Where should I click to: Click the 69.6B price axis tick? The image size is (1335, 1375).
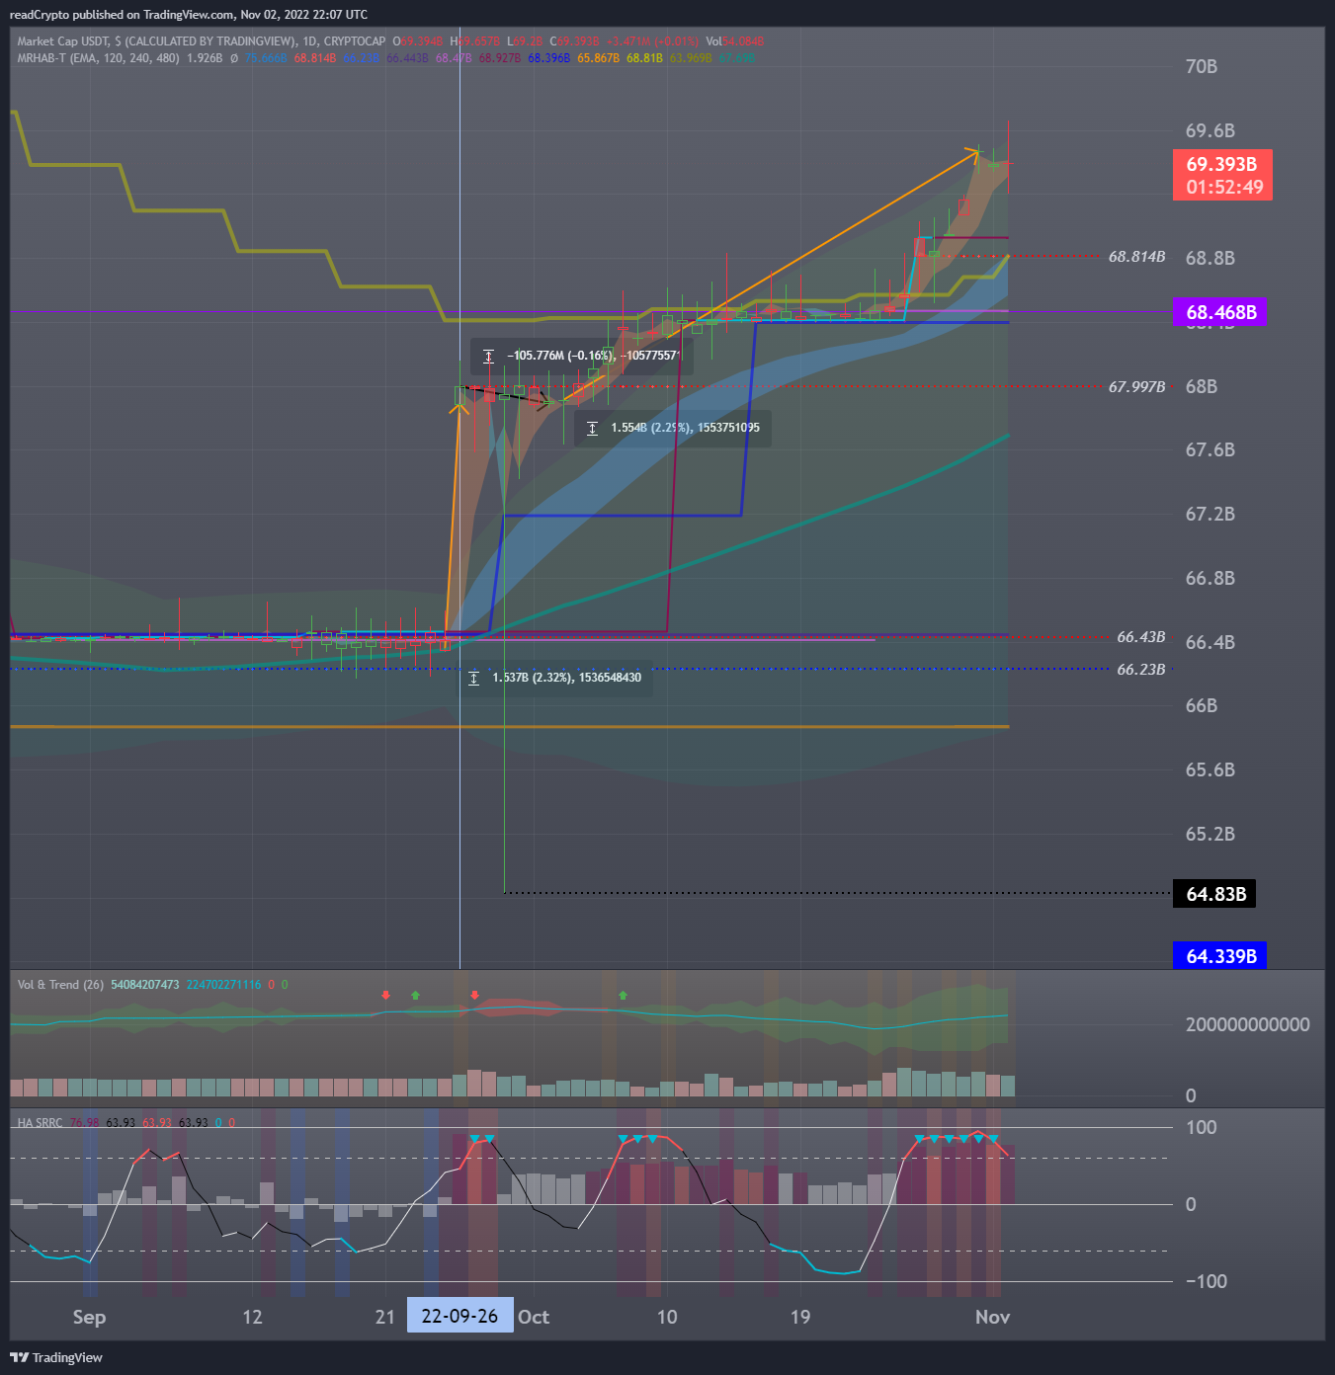[1210, 131]
